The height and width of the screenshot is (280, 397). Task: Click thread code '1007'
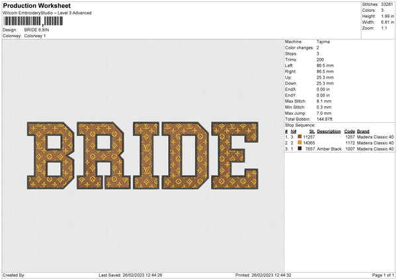[350, 149]
